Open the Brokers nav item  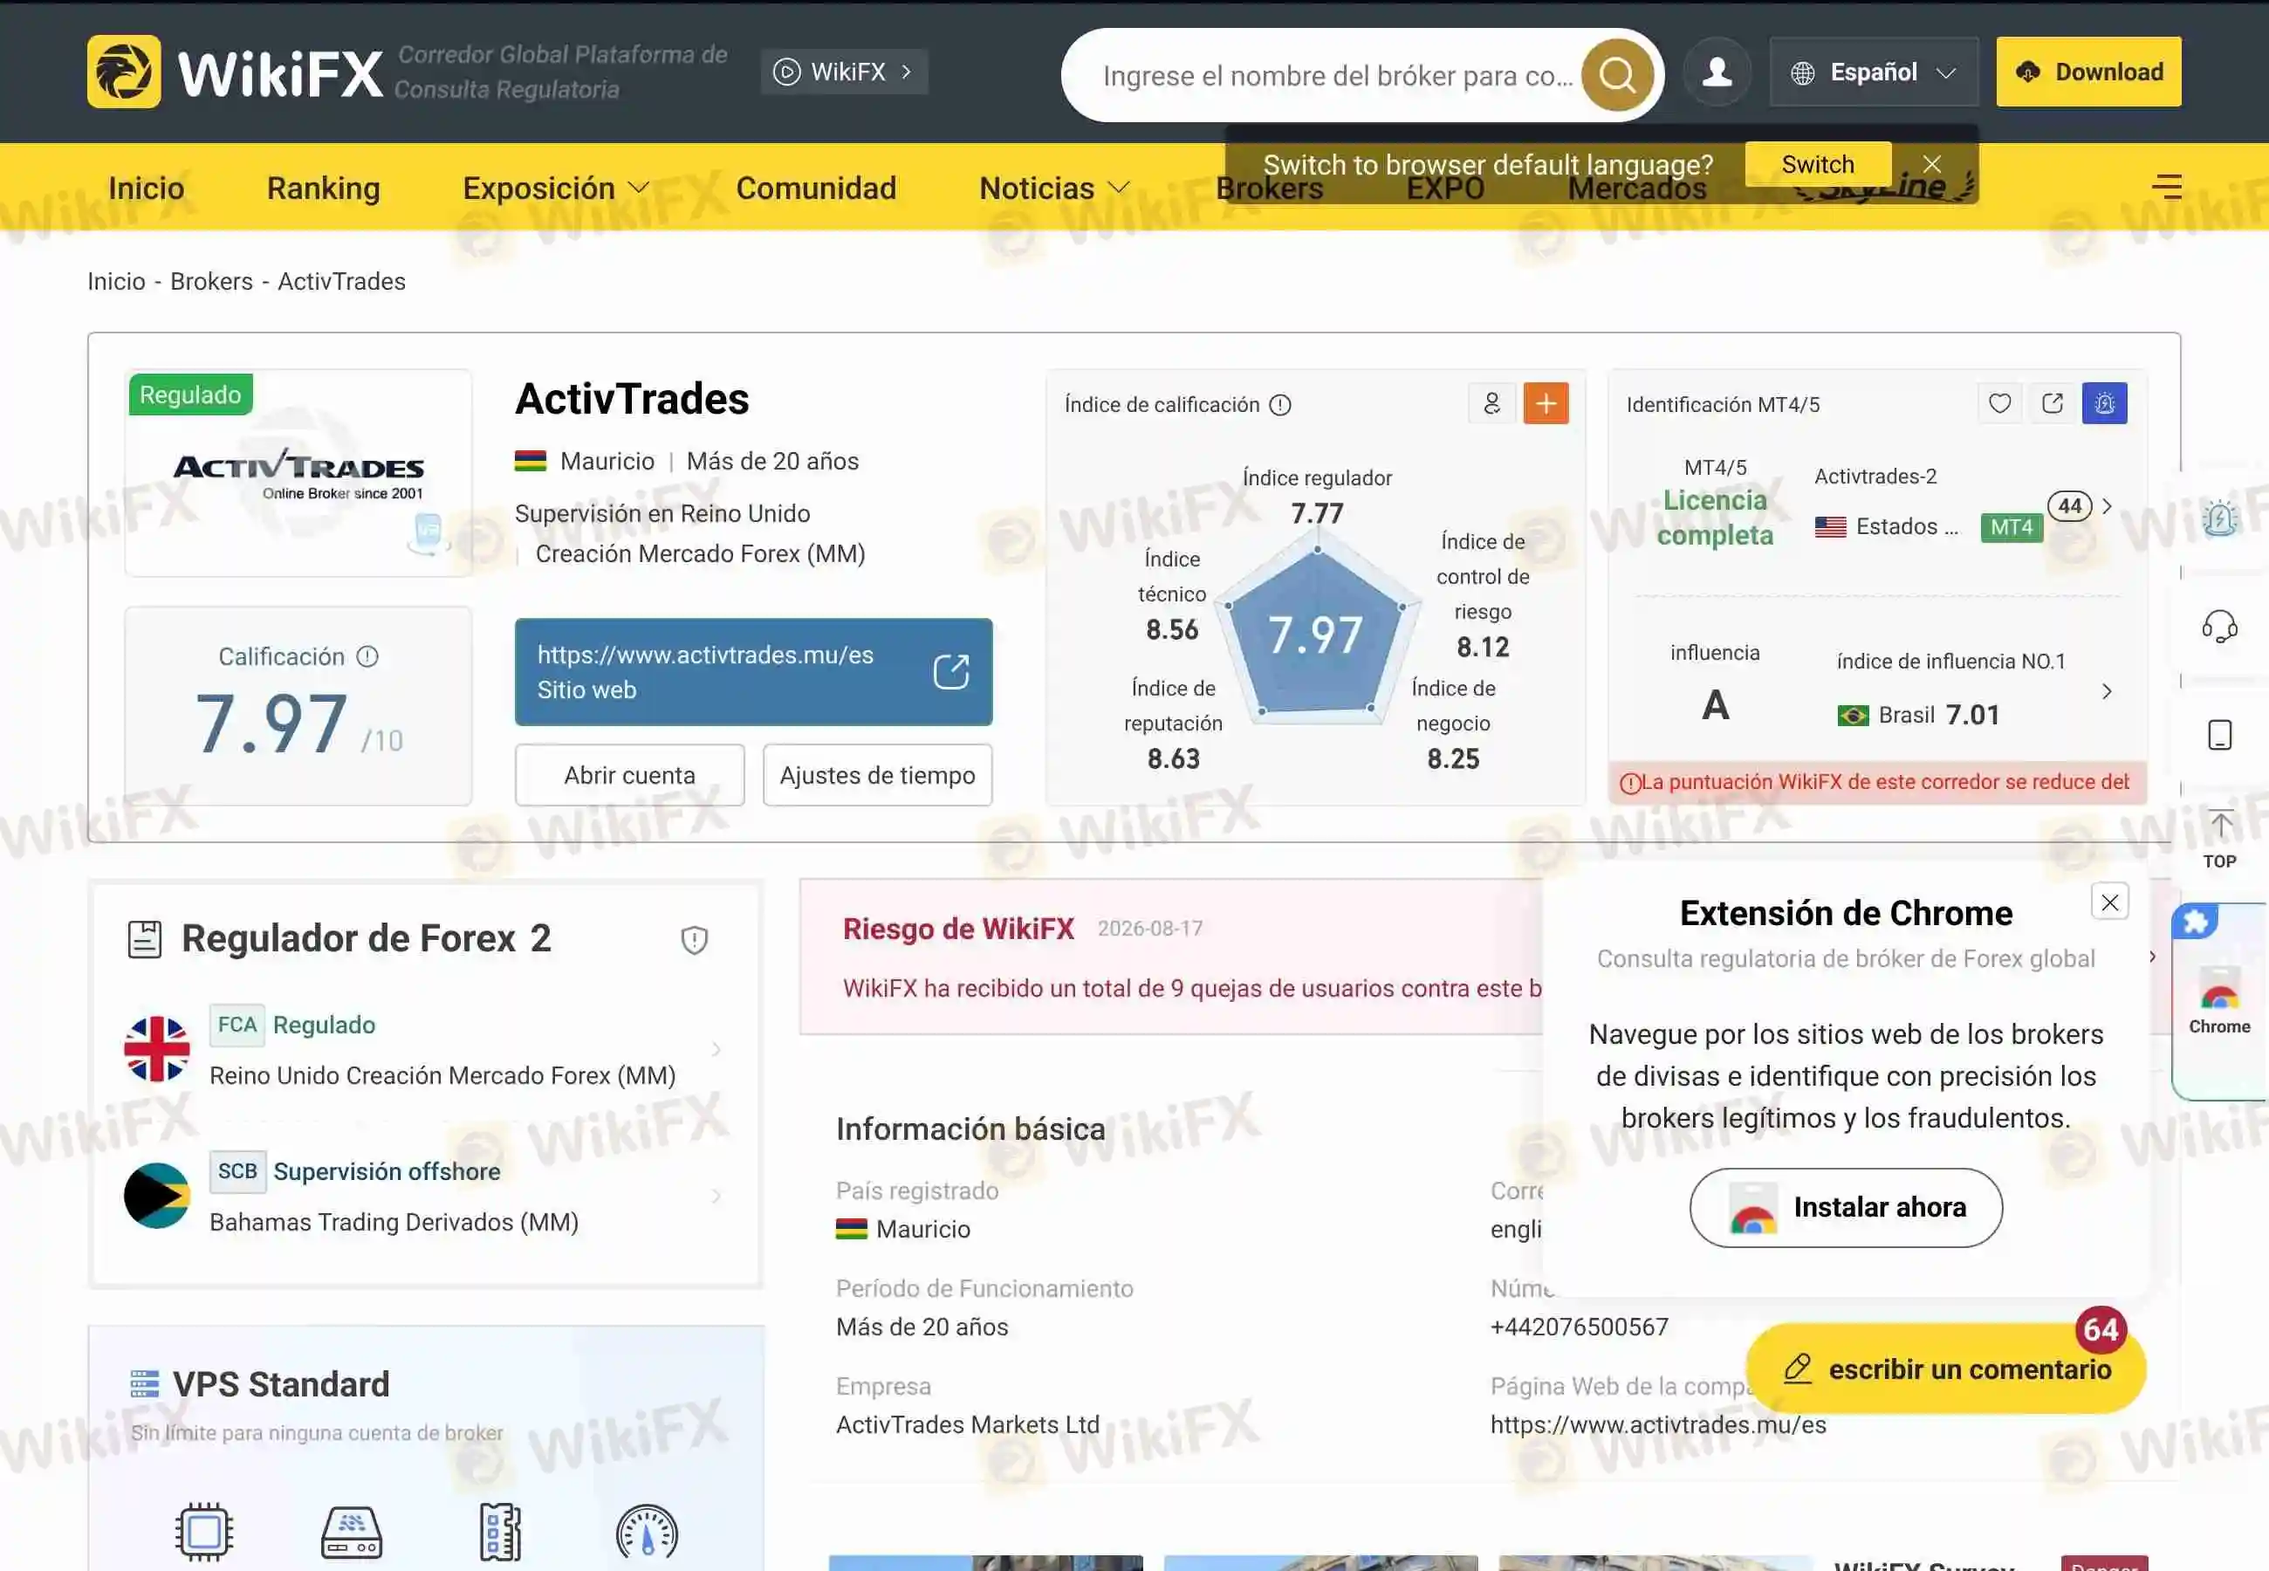[x=1269, y=188]
